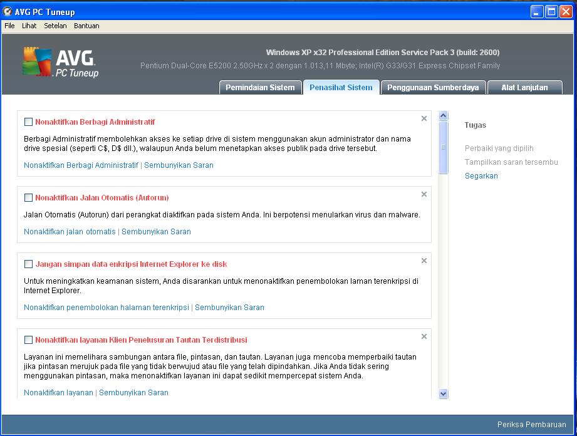
Task: Dismiss the Nonaktifkan Berbagi Administratif card
Action: [424, 118]
